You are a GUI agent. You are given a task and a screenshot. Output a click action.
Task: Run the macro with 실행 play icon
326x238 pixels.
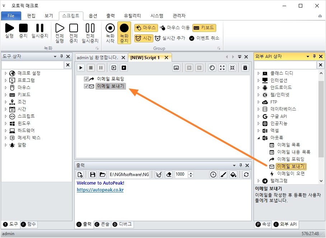(x=9, y=31)
